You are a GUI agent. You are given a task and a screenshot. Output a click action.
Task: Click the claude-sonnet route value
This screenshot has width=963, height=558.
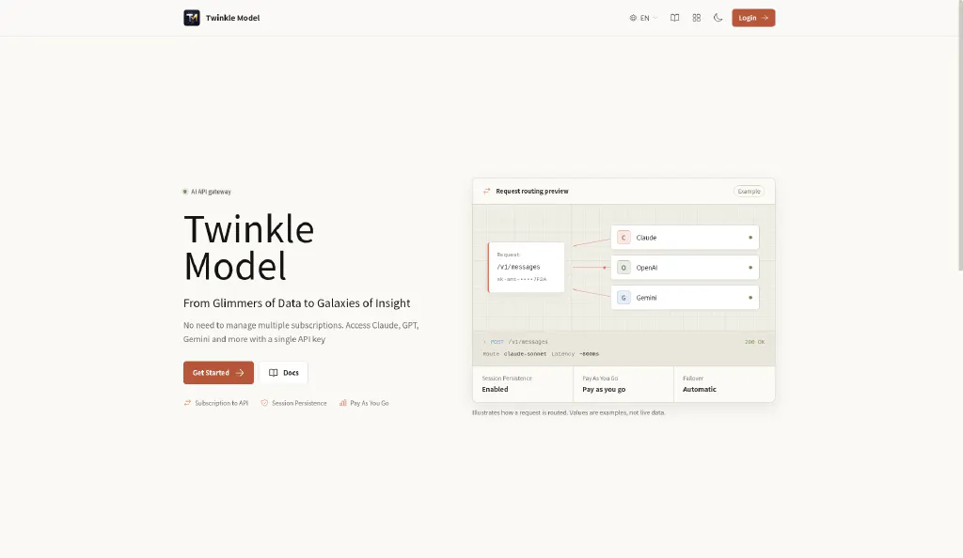pos(525,354)
